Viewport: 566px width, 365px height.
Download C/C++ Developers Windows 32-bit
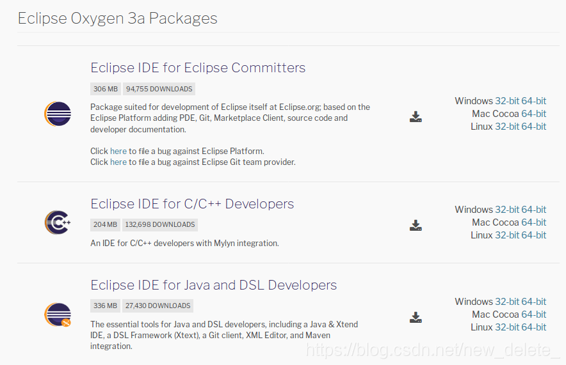[x=507, y=210]
